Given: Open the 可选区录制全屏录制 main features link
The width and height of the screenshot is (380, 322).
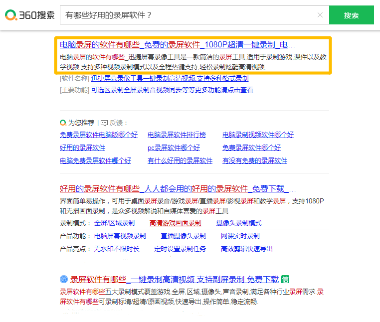Looking at the screenshot, I should tap(172, 90).
